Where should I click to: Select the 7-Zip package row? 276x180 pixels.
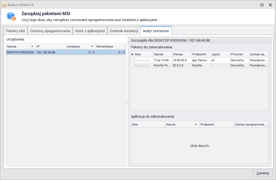coord(162,60)
